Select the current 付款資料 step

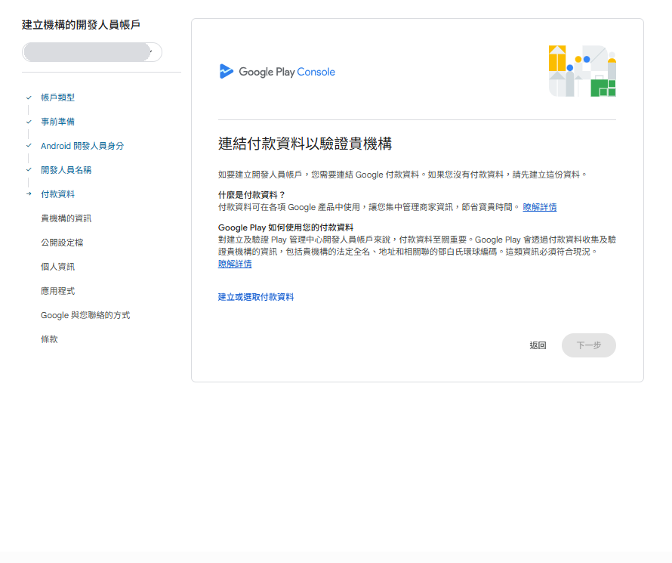pos(57,194)
